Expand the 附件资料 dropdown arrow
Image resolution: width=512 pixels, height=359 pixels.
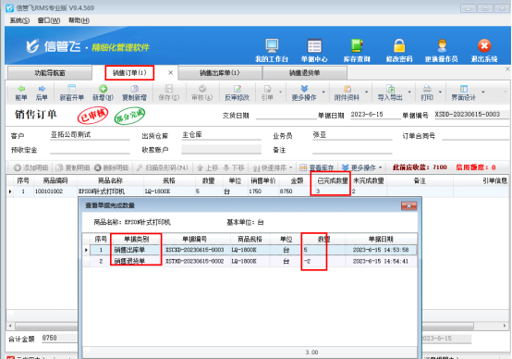point(366,92)
